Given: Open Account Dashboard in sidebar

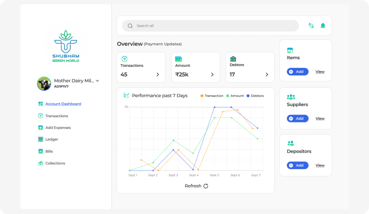Looking at the screenshot, I should tap(63, 104).
